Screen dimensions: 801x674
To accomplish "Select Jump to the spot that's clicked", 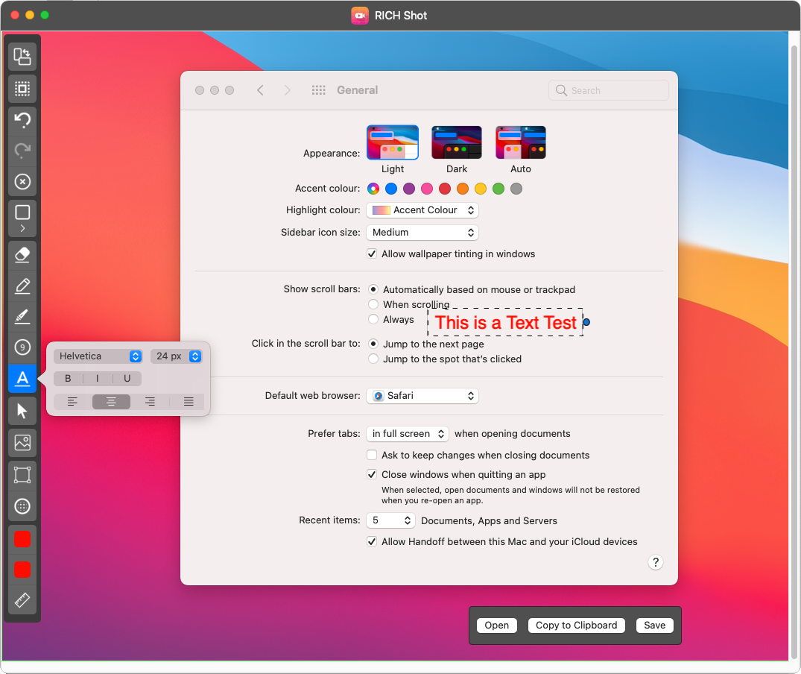I will [373, 359].
